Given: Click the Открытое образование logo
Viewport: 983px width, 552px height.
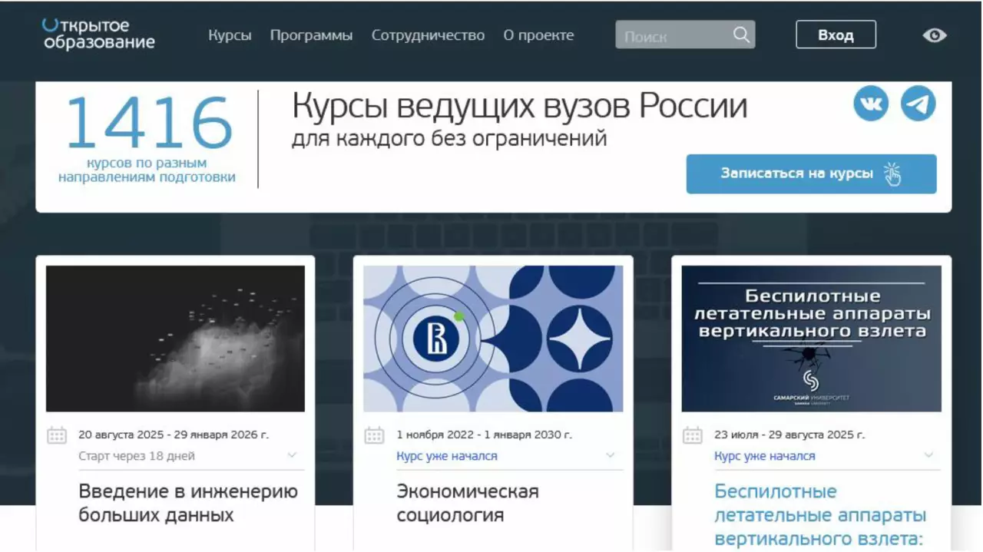Looking at the screenshot, I should [98, 35].
